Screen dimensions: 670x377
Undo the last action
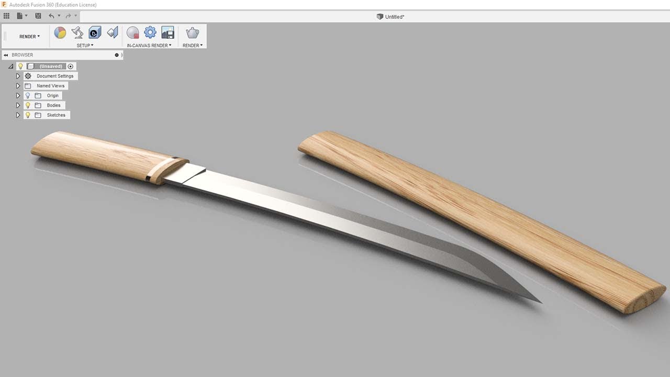coord(51,16)
